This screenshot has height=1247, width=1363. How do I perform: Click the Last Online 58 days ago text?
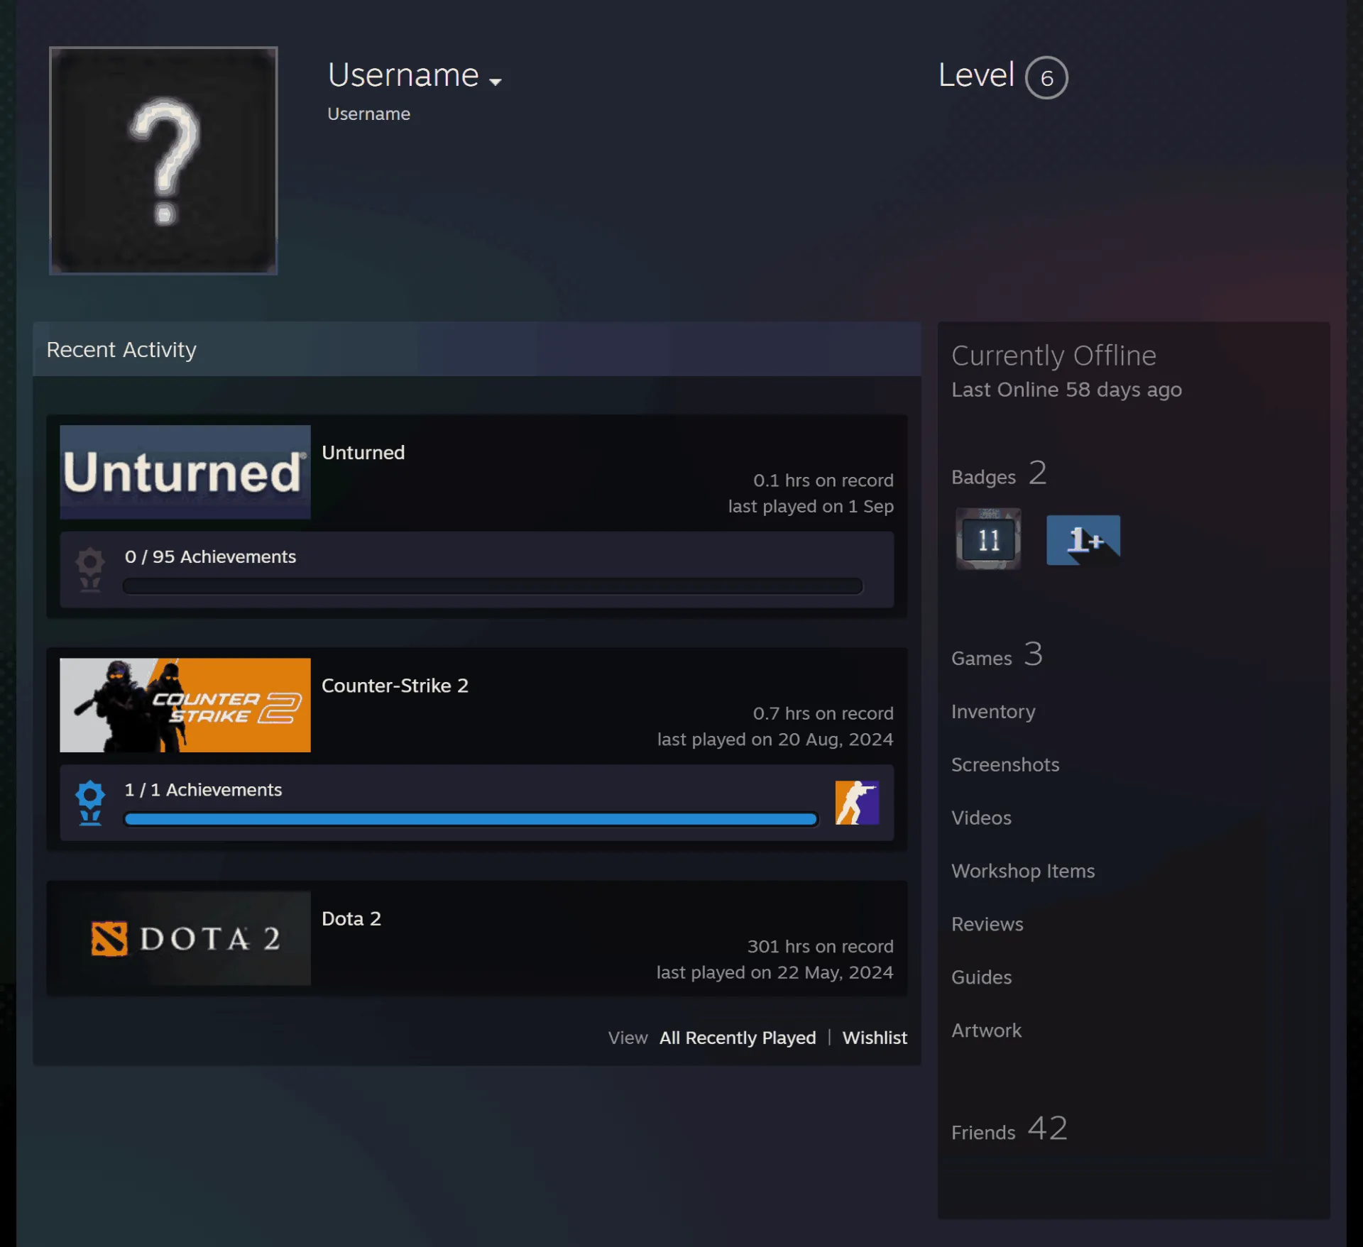(x=1066, y=390)
